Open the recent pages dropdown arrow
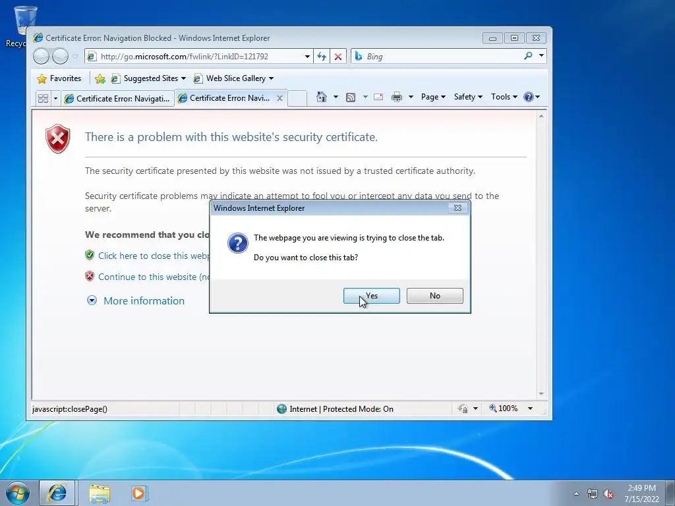Image resolution: width=675 pixels, height=506 pixels. tap(75, 56)
